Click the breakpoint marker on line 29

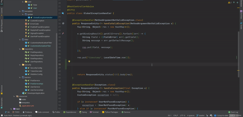pyautogui.click(x=63, y=34)
